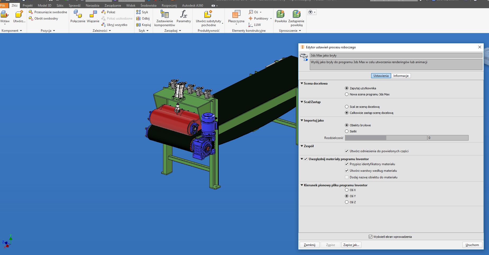Expand the Punktowy dropdown arrow
Image resolution: width=489 pixels, height=255 pixels.
271,18
